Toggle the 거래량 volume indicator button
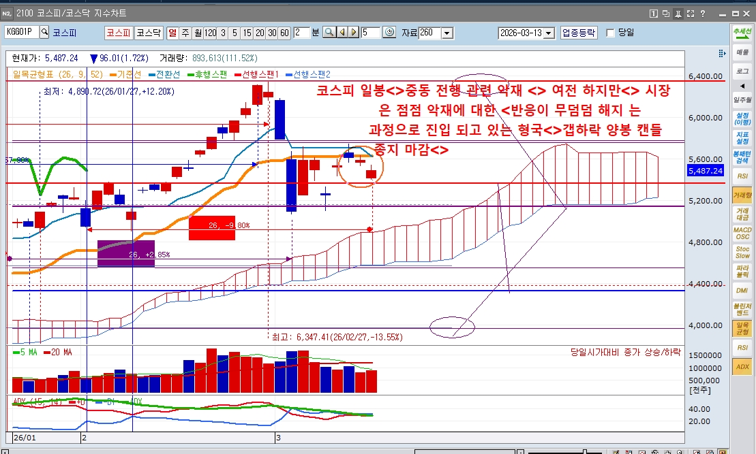Screen dimensions: 756x454 [742, 195]
